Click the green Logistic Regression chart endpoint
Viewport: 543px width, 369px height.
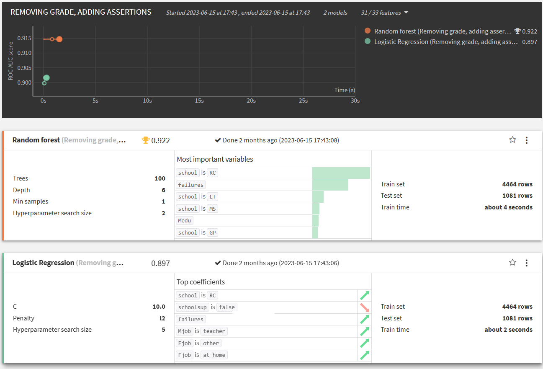coord(46,77)
